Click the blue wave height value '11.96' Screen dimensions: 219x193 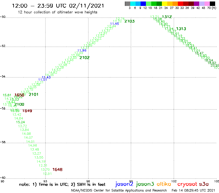pos(82,50)
